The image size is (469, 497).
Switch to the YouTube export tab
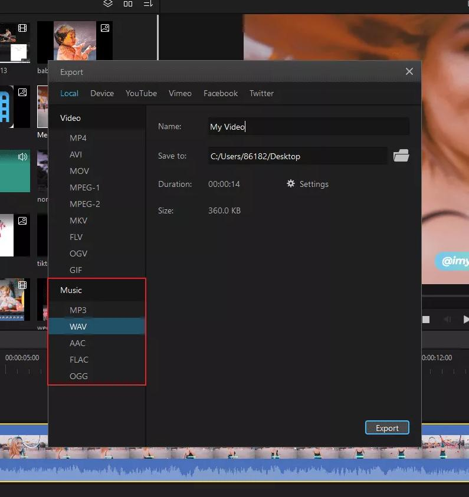click(x=141, y=93)
